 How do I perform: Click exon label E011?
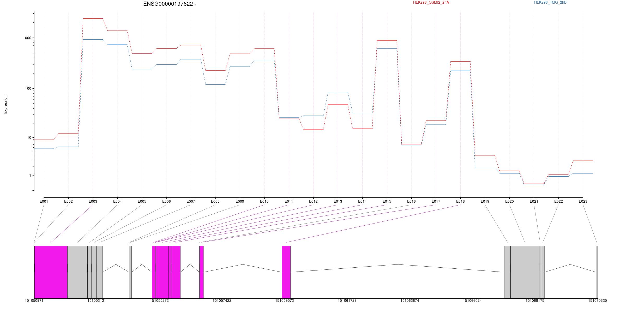289,201
